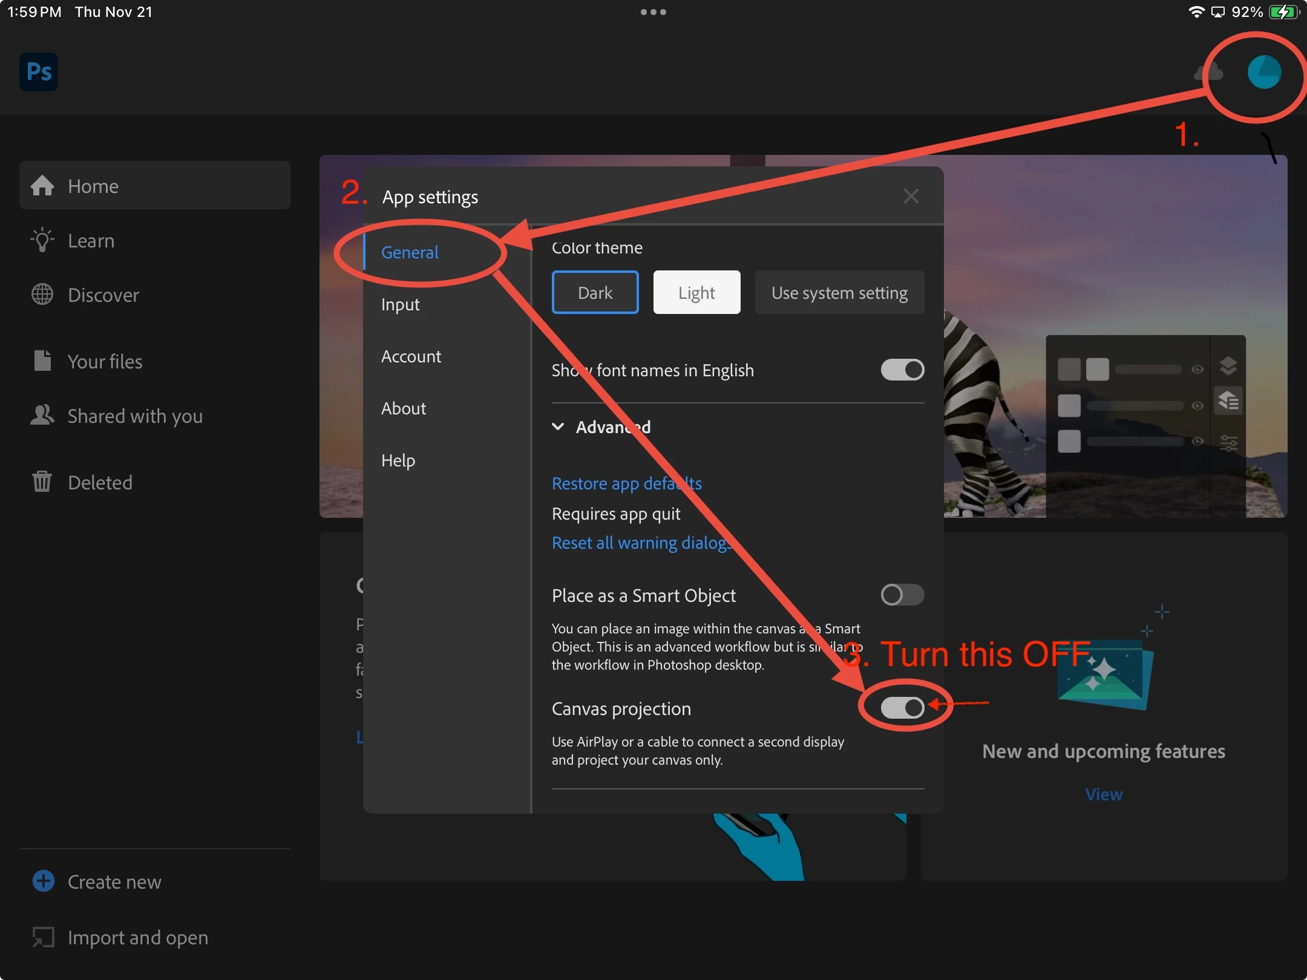Open Discover via the globe icon

pyautogui.click(x=42, y=295)
